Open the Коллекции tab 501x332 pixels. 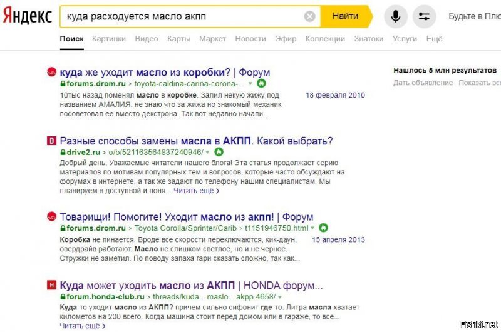(x=325, y=39)
